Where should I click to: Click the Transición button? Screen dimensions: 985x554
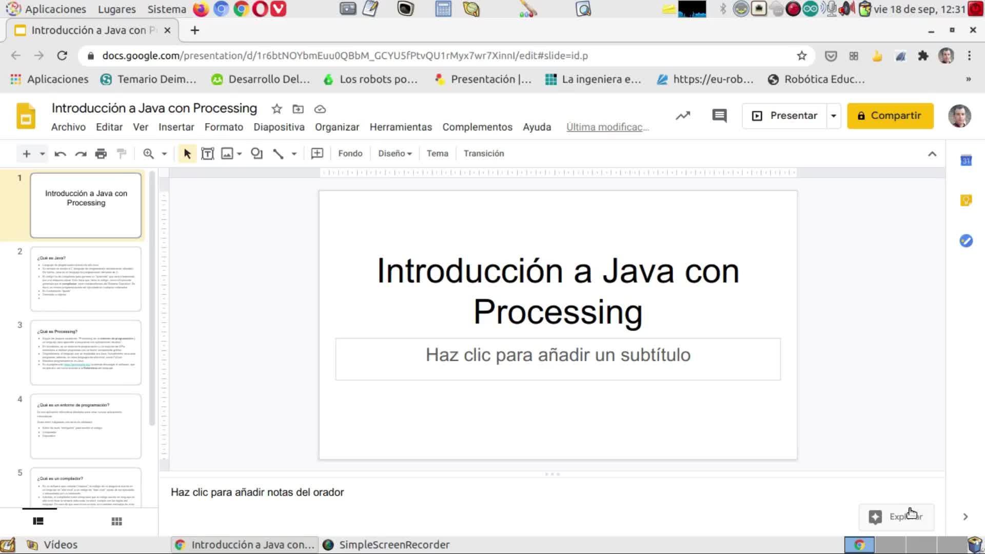click(x=483, y=153)
